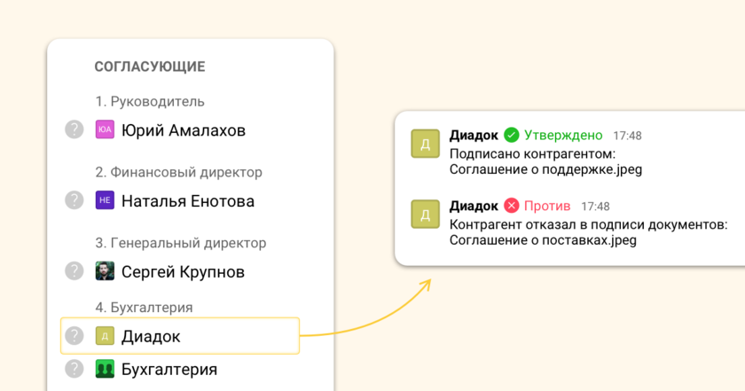
Task: Click the red rejected cross icon
Action: click(511, 206)
